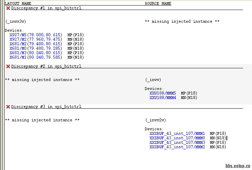Click source device XXZBUF_43_inst_107/MMM2
Image resolution: width=252 pixels, height=170 pixels.
[x=177, y=147]
